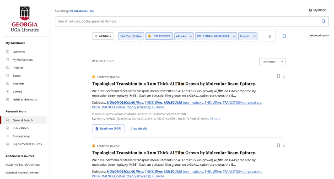Click View details for first result
The height and width of the screenshot is (179, 334).
139,129
